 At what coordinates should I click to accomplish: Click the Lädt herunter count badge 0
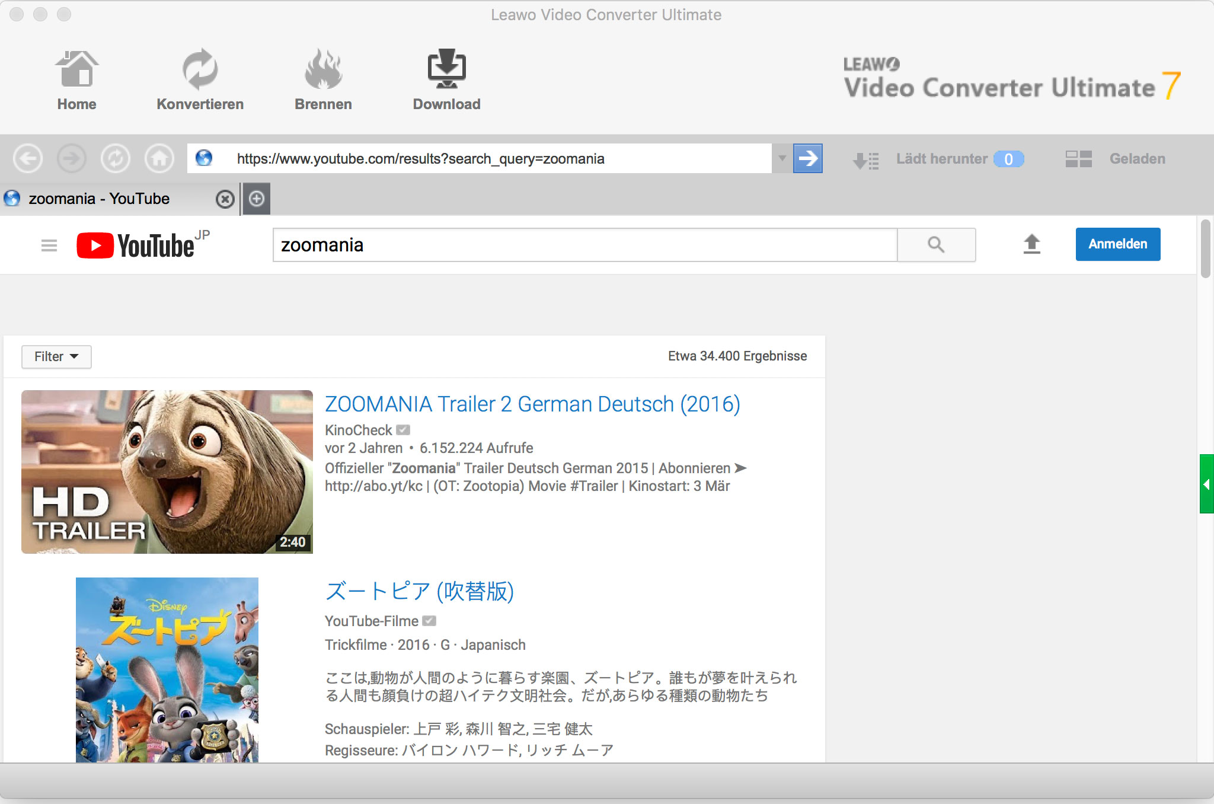pyautogui.click(x=1008, y=159)
